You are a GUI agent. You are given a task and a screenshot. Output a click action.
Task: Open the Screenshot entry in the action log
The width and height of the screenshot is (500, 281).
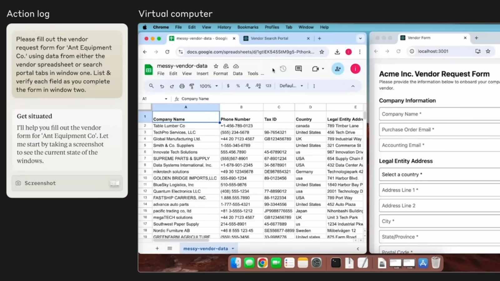tap(67, 183)
